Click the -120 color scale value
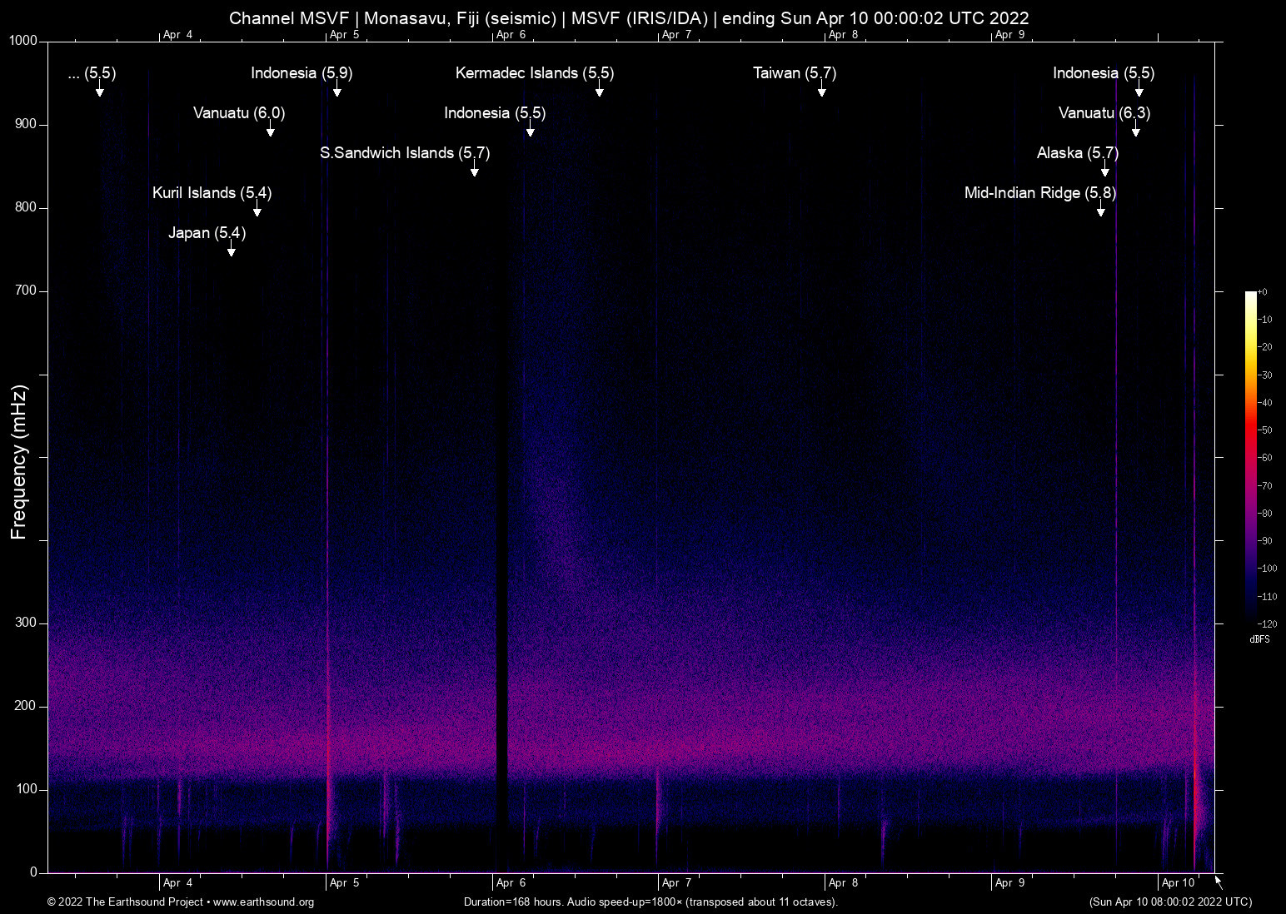Image resolution: width=1286 pixels, height=914 pixels. (1268, 623)
